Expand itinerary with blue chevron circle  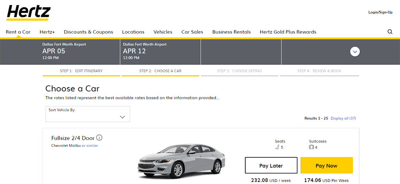click(355, 52)
